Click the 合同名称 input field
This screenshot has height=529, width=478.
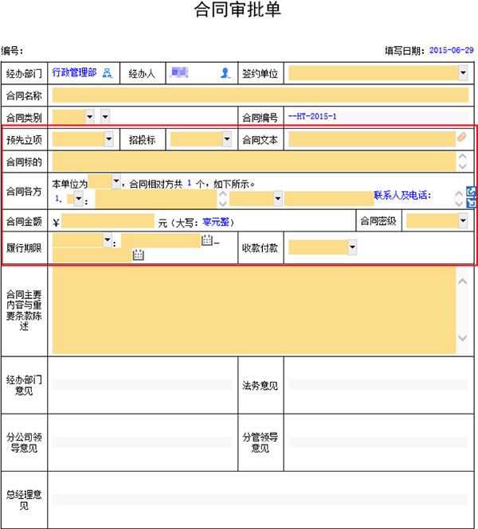(x=261, y=95)
